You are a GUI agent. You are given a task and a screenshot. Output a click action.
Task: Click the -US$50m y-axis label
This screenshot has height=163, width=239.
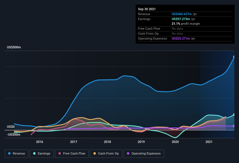coord(14,135)
